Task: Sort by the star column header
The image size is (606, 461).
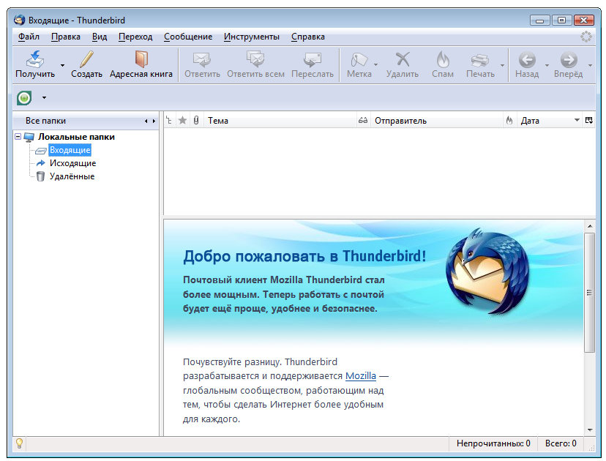Action: tap(182, 121)
